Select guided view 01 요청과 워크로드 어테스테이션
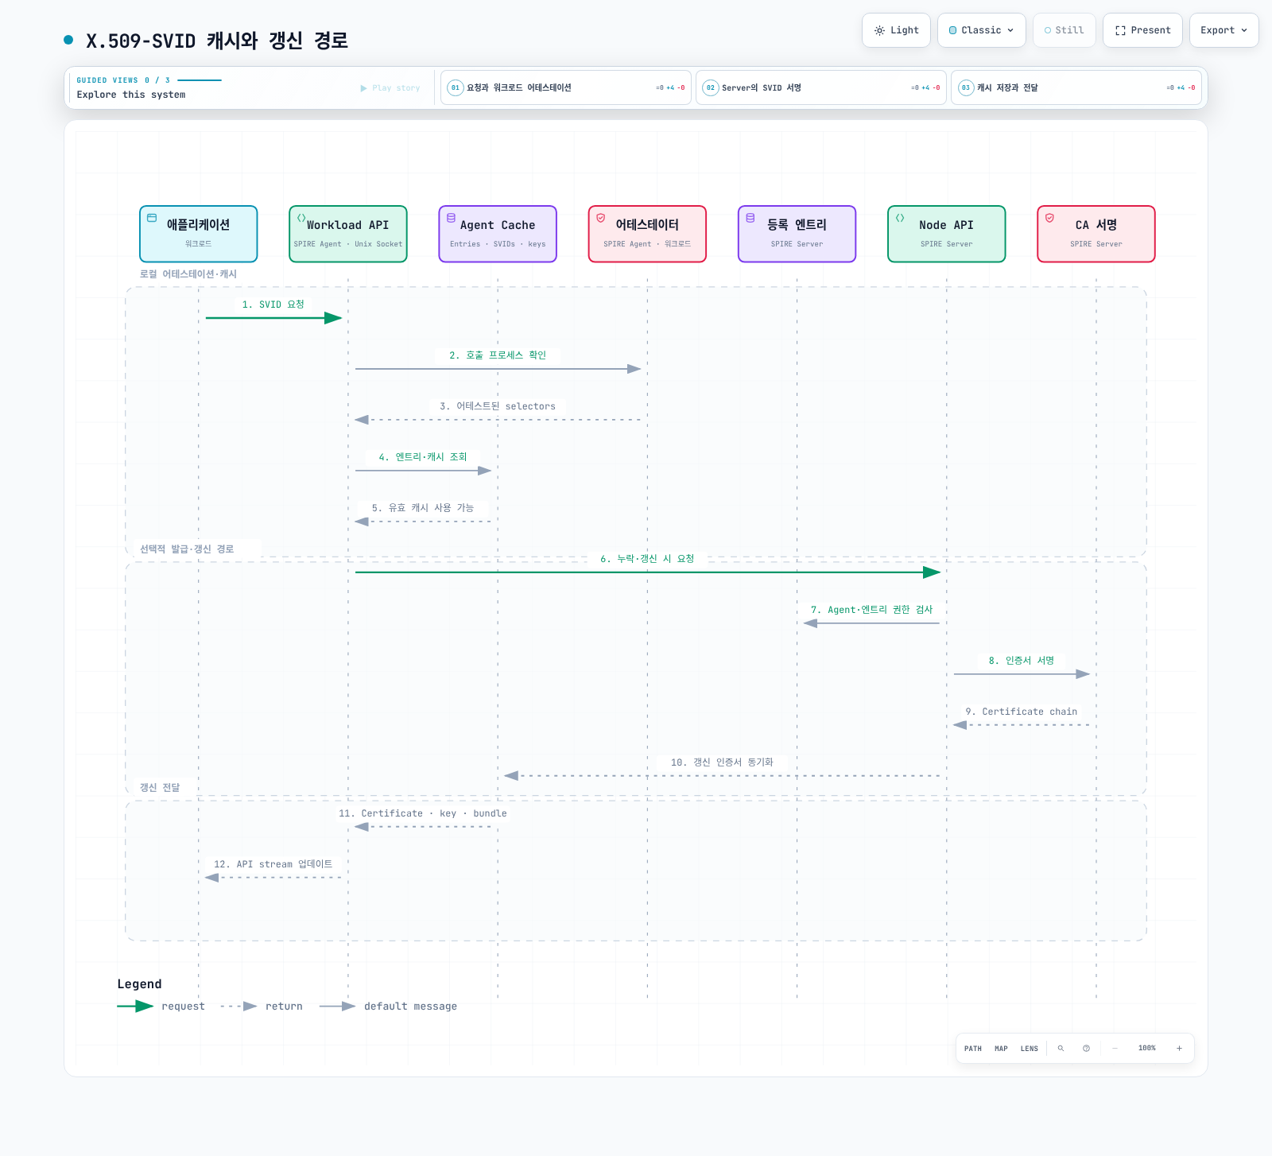This screenshot has width=1272, height=1156. pos(566,87)
